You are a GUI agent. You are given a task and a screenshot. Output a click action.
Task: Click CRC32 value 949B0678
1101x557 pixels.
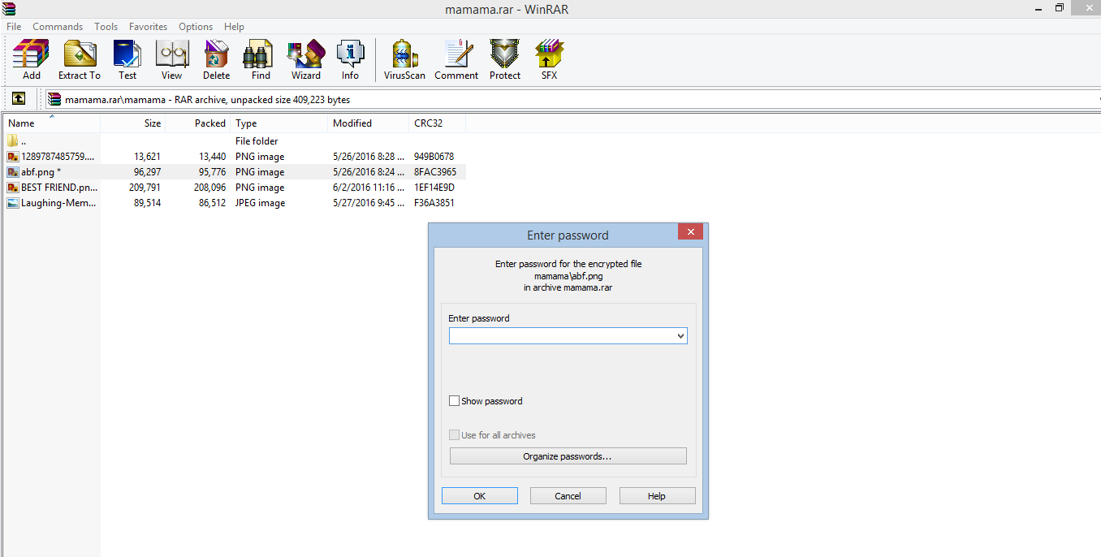point(434,157)
